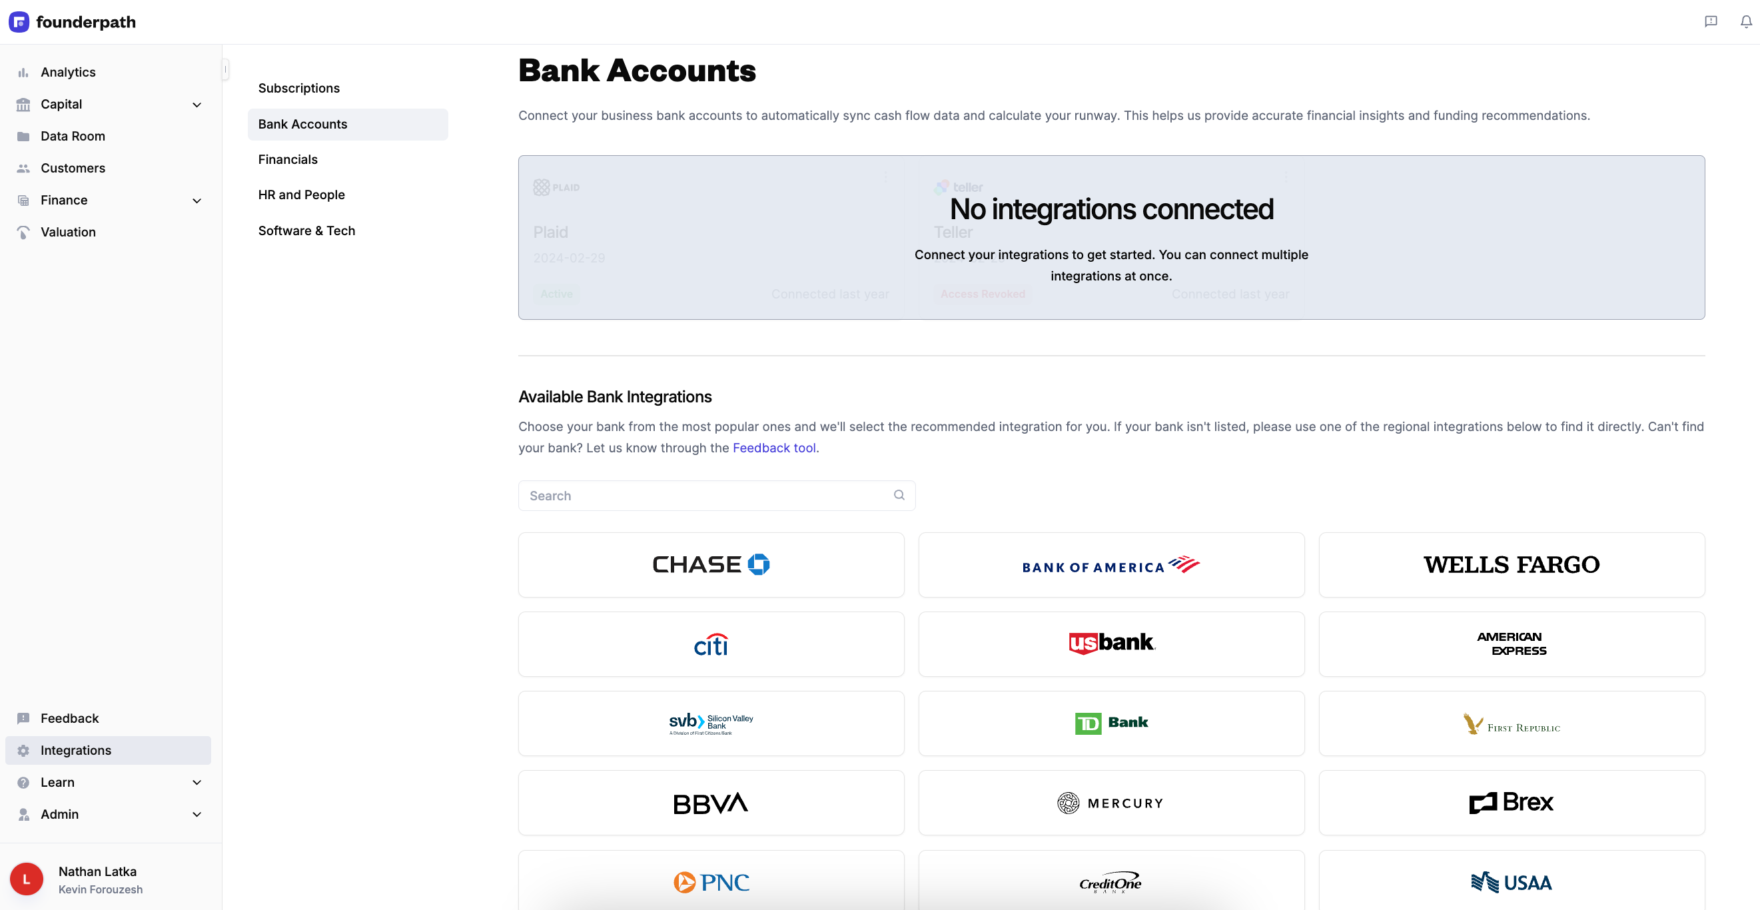Follow the Feedback tool link
The width and height of the screenshot is (1760, 910).
coord(774,448)
